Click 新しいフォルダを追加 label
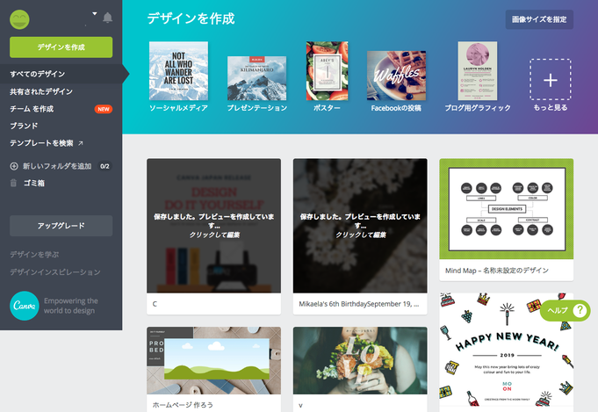 coord(57,166)
